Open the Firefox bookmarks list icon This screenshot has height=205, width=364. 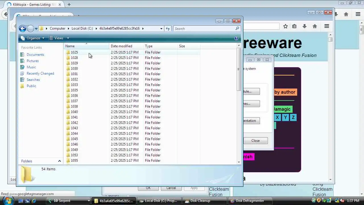(x=294, y=26)
